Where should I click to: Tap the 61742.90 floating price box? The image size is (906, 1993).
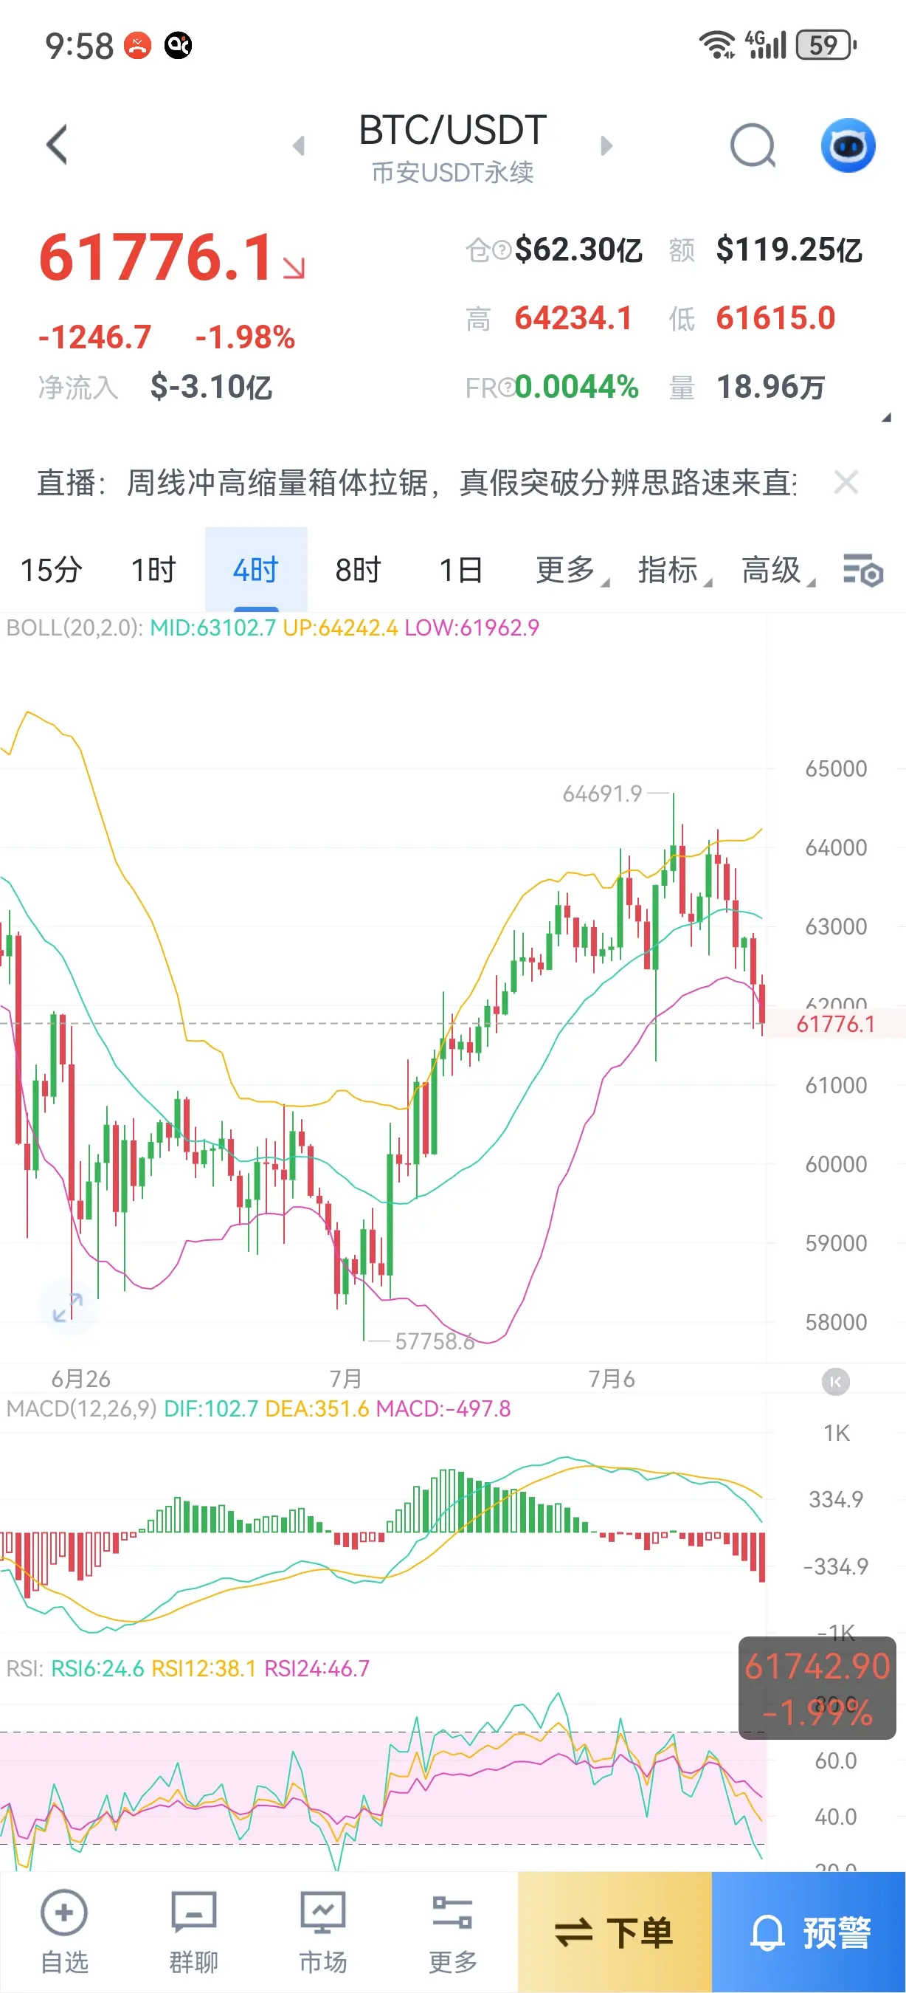pyautogui.click(x=817, y=1688)
